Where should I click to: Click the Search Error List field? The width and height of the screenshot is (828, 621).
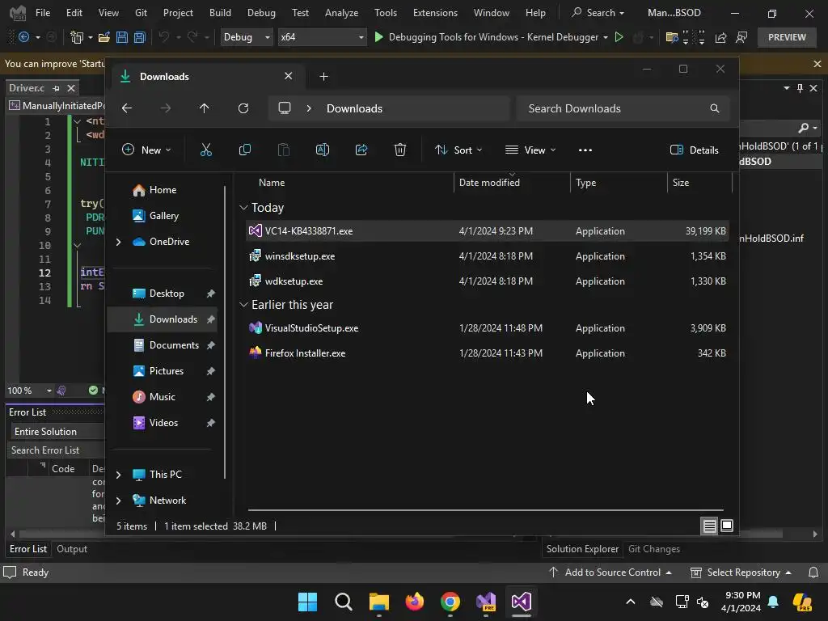click(x=56, y=450)
